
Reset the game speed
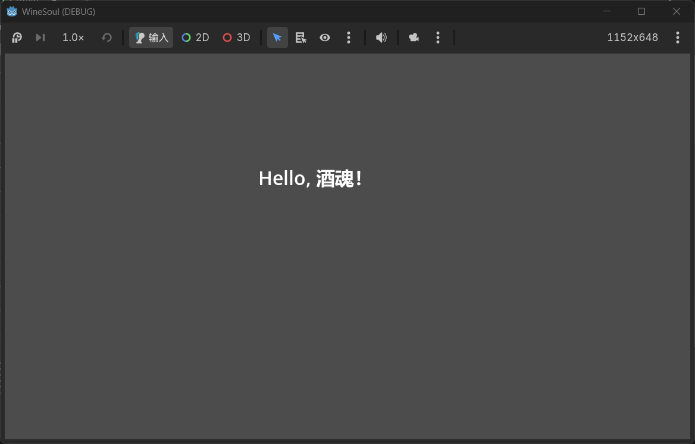tap(107, 37)
